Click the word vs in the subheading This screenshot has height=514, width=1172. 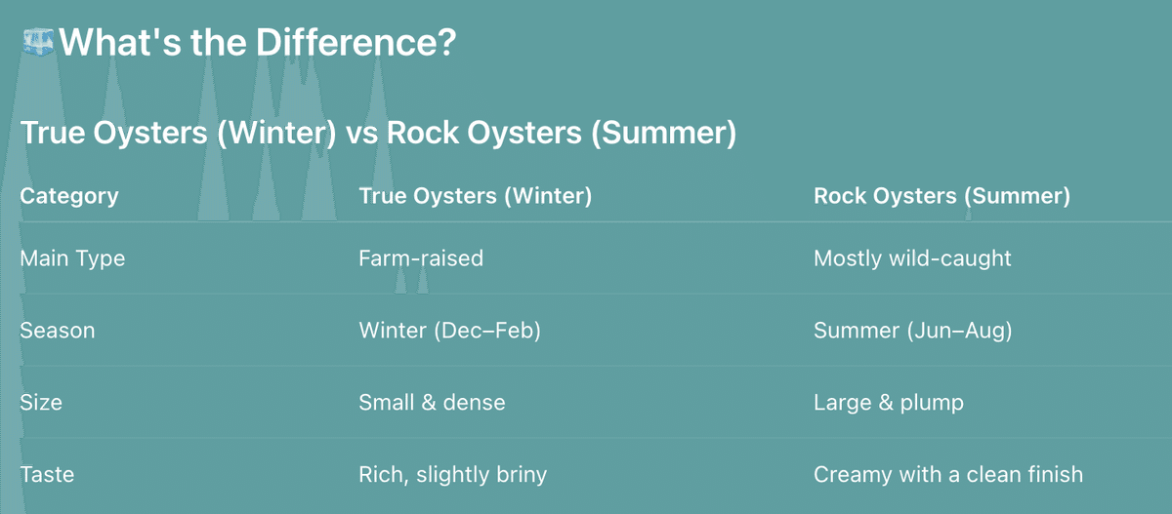pos(362,134)
